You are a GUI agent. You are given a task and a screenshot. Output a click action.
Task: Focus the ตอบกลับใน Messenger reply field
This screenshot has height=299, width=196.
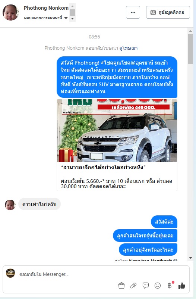96,274
